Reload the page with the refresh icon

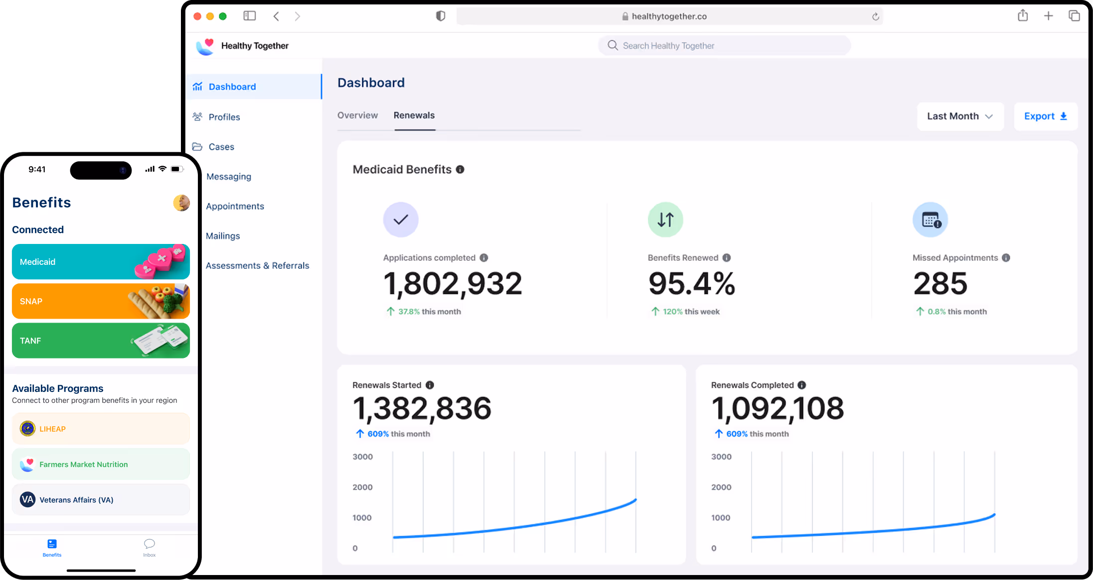coord(875,16)
